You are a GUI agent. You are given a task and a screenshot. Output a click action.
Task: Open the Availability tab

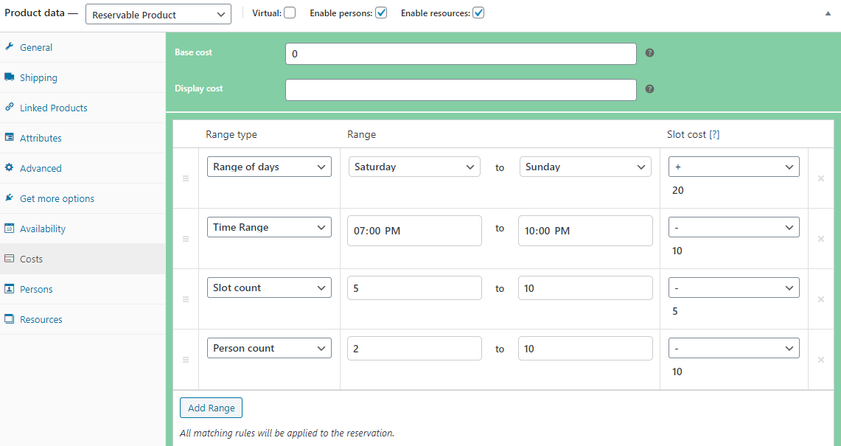click(x=43, y=229)
